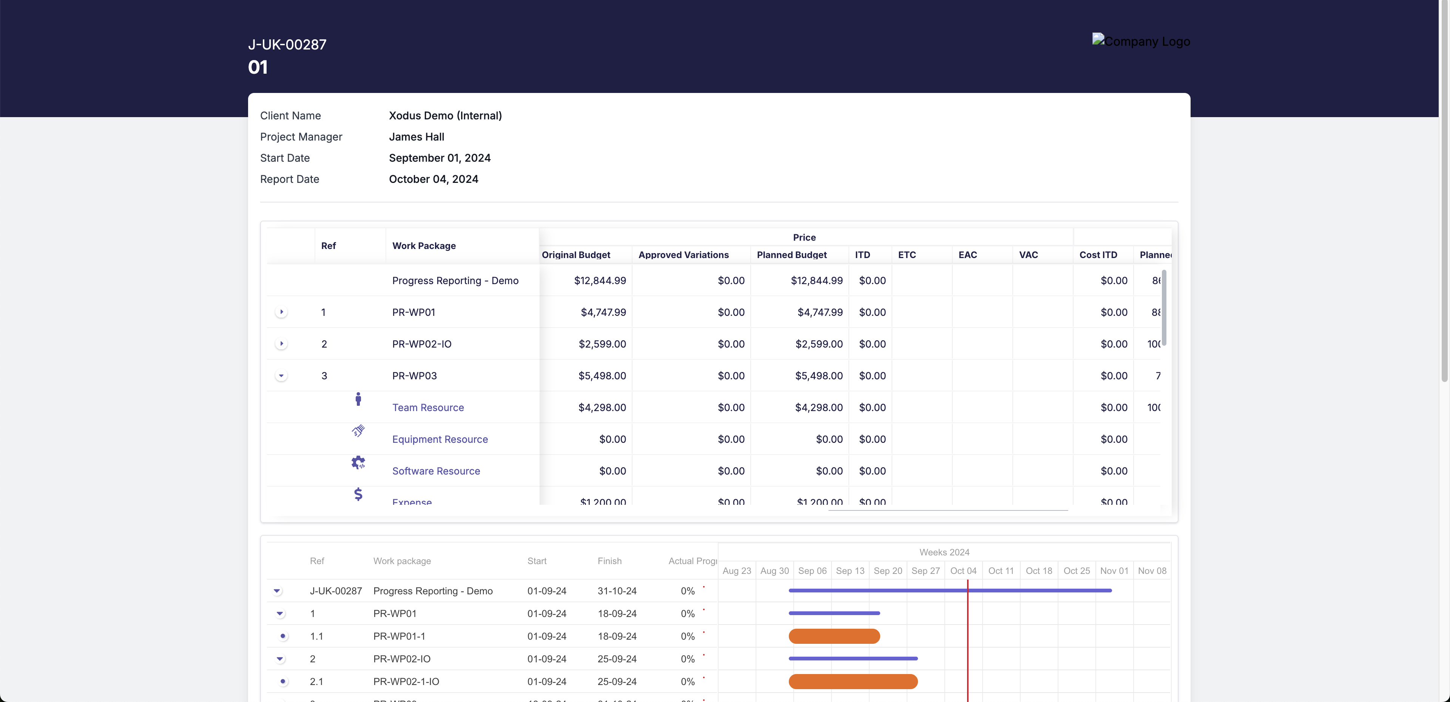Screen dimensions: 1450x702
Task: Click bullet marker for PR-WP01-1 row
Action: click(x=282, y=636)
